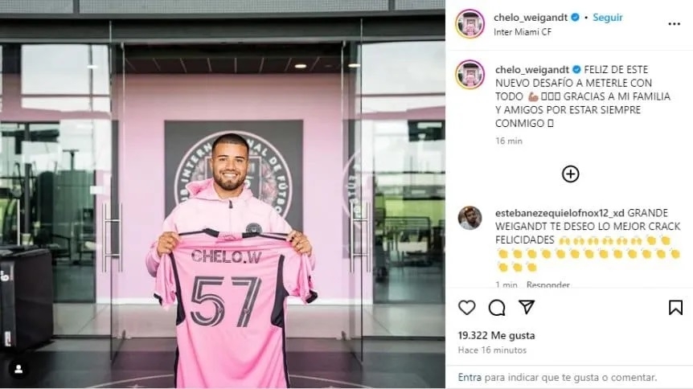Open comments with the speech bubble icon

497,308
